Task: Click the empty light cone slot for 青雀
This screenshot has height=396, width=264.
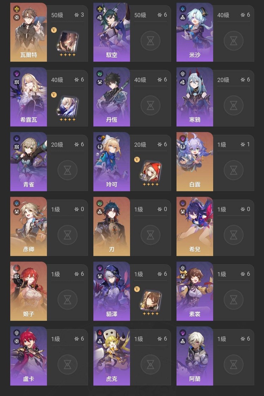Action: (x=67, y=170)
